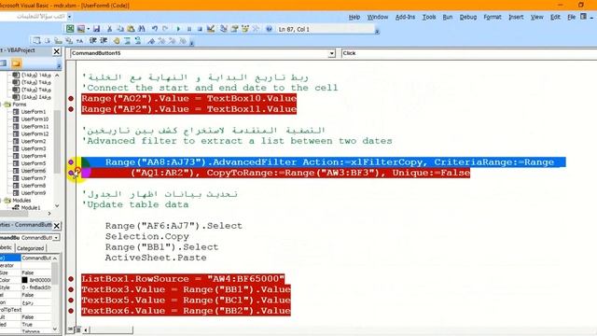Click the Complete Word icon
The image size is (597, 336).
79,41
